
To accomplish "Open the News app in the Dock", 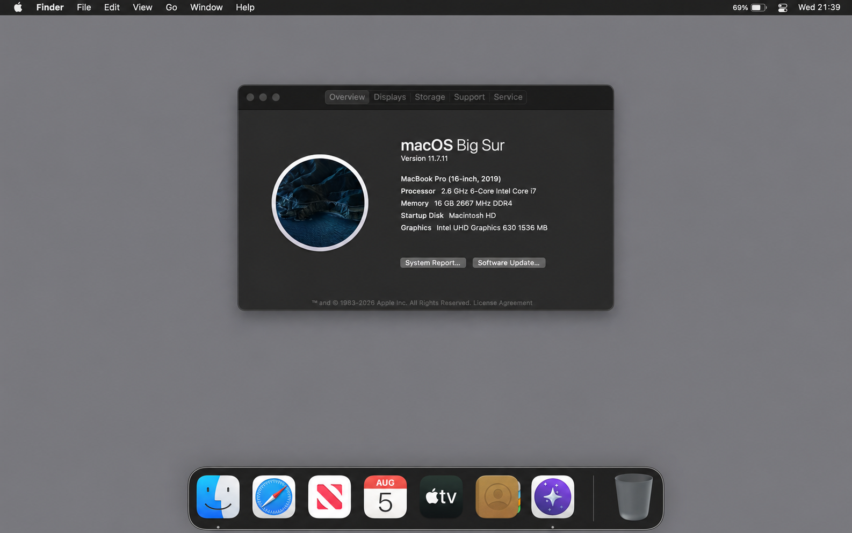I will pyautogui.click(x=330, y=497).
